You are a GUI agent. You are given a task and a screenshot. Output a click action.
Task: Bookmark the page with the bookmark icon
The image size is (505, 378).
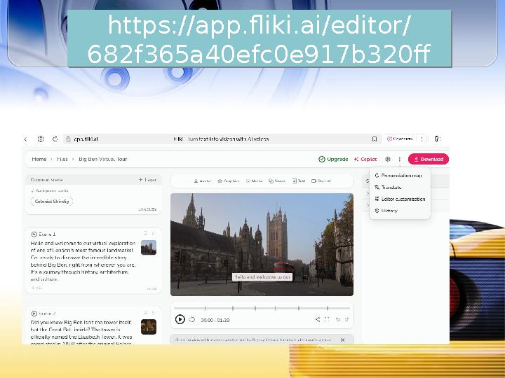pos(375,139)
